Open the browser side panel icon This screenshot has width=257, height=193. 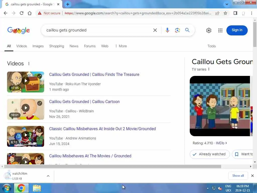[x=235, y=13]
